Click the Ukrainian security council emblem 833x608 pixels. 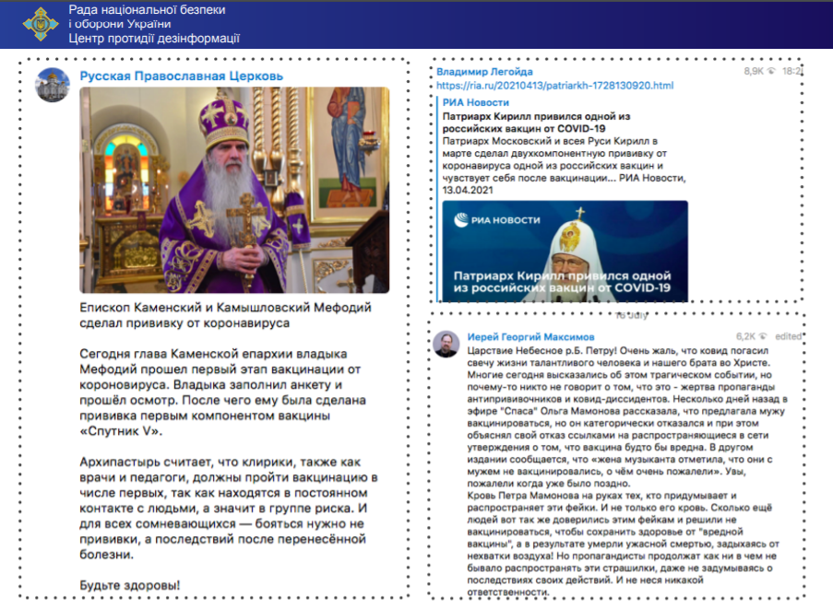[x=41, y=24]
